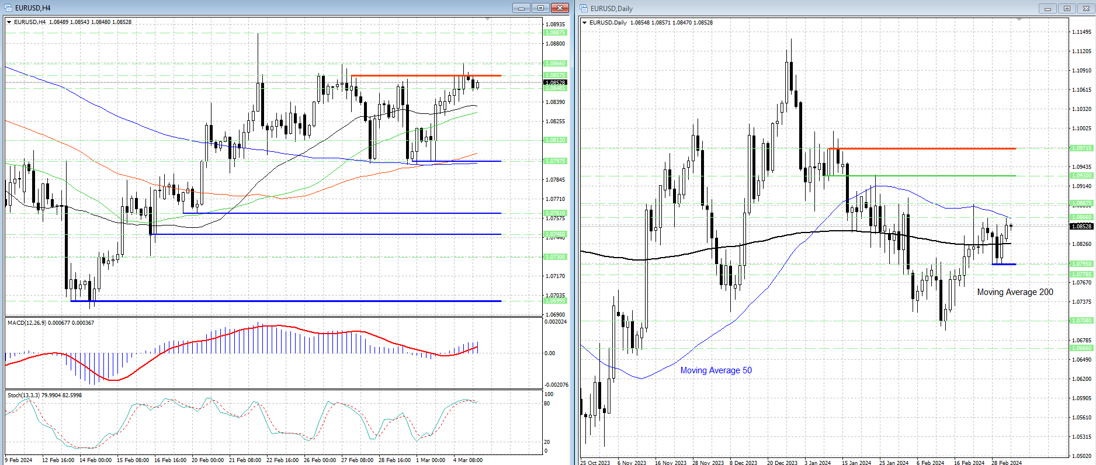The width and height of the screenshot is (1096, 465).
Task: Click the Stoch(13,3,3) indicator label
Action: (x=44, y=395)
